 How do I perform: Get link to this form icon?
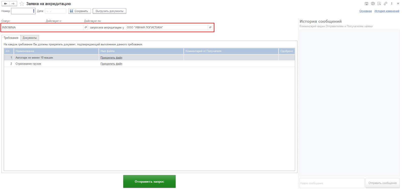tap(385, 4)
